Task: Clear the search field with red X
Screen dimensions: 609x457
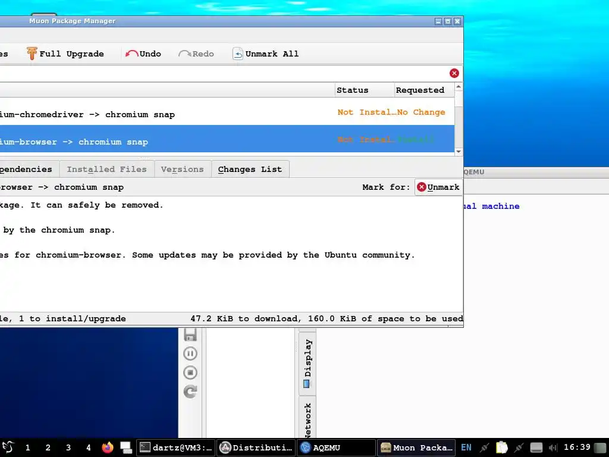Action: click(x=454, y=73)
